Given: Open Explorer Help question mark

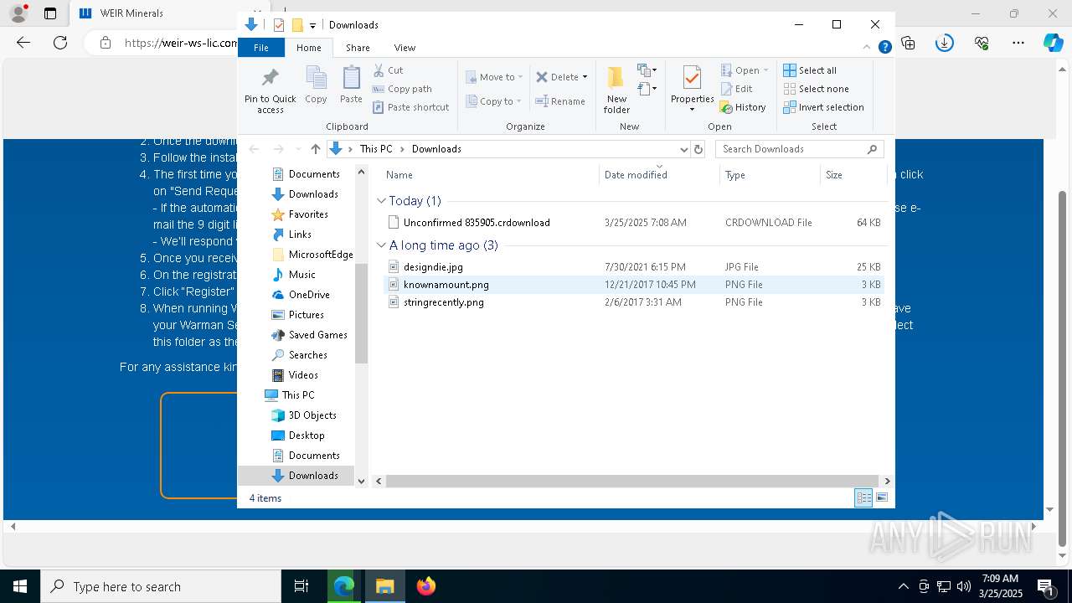Looking at the screenshot, I should pyautogui.click(x=884, y=48).
